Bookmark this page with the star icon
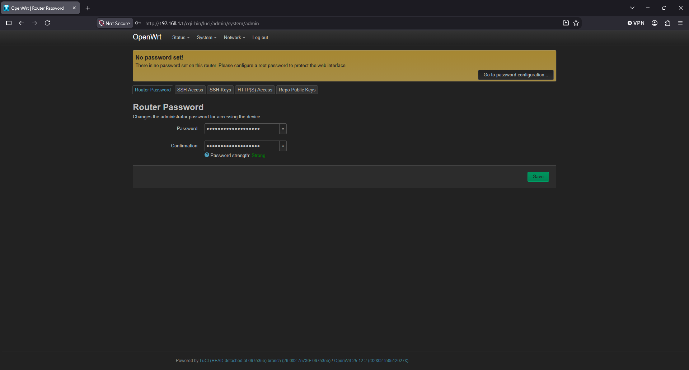The height and width of the screenshot is (370, 689). click(x=576, y=23)
